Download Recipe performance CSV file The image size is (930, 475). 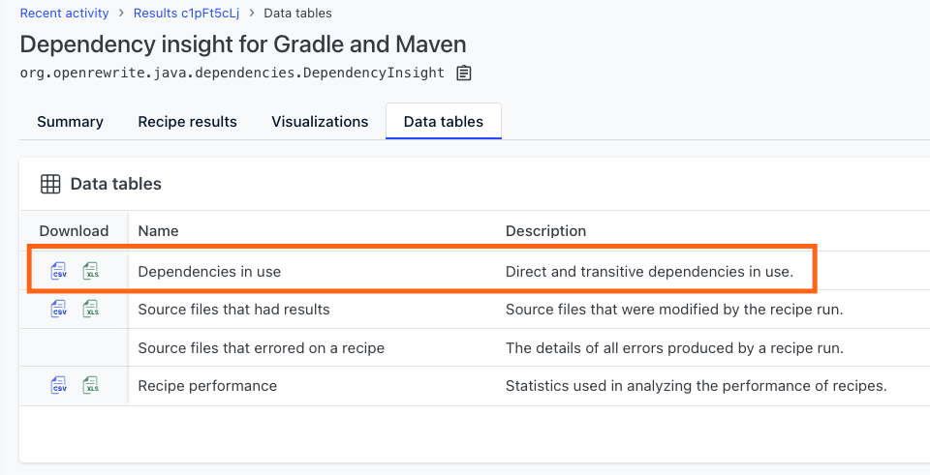59,385
